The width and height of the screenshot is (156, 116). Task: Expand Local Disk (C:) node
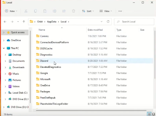click(x=5, y=93)
